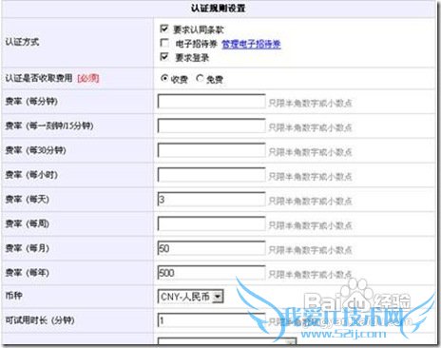Click the red [必须] marker text

pos(88,78)
